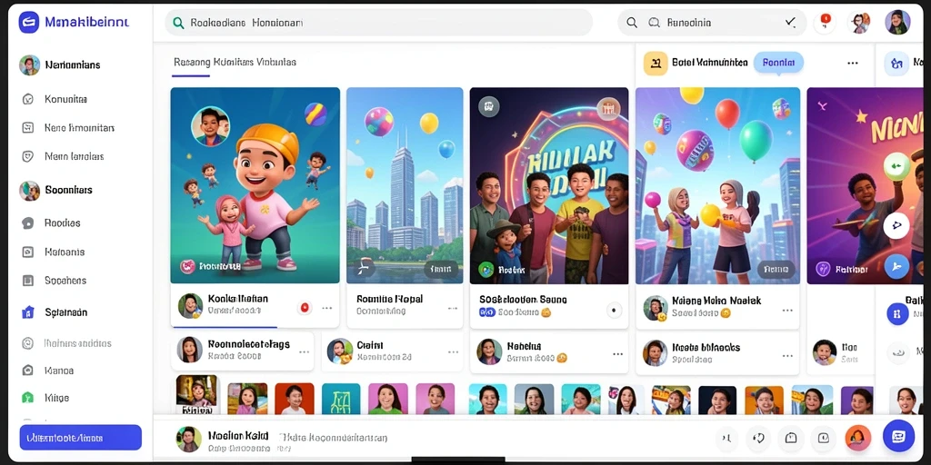Click the blue send arrow on purple card
This screenshot has height=465, width=931.
pos(896,266)
